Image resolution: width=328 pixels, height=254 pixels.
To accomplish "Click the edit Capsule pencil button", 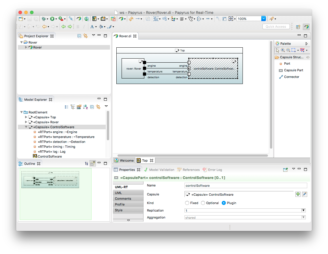I will pos(305,194).
